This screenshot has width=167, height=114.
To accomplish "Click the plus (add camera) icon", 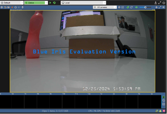I will pyautogui.click(x=156, y=7).
